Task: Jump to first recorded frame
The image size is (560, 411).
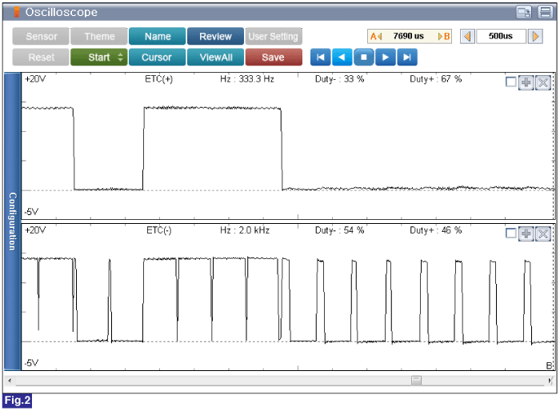Action: point(320,57)
